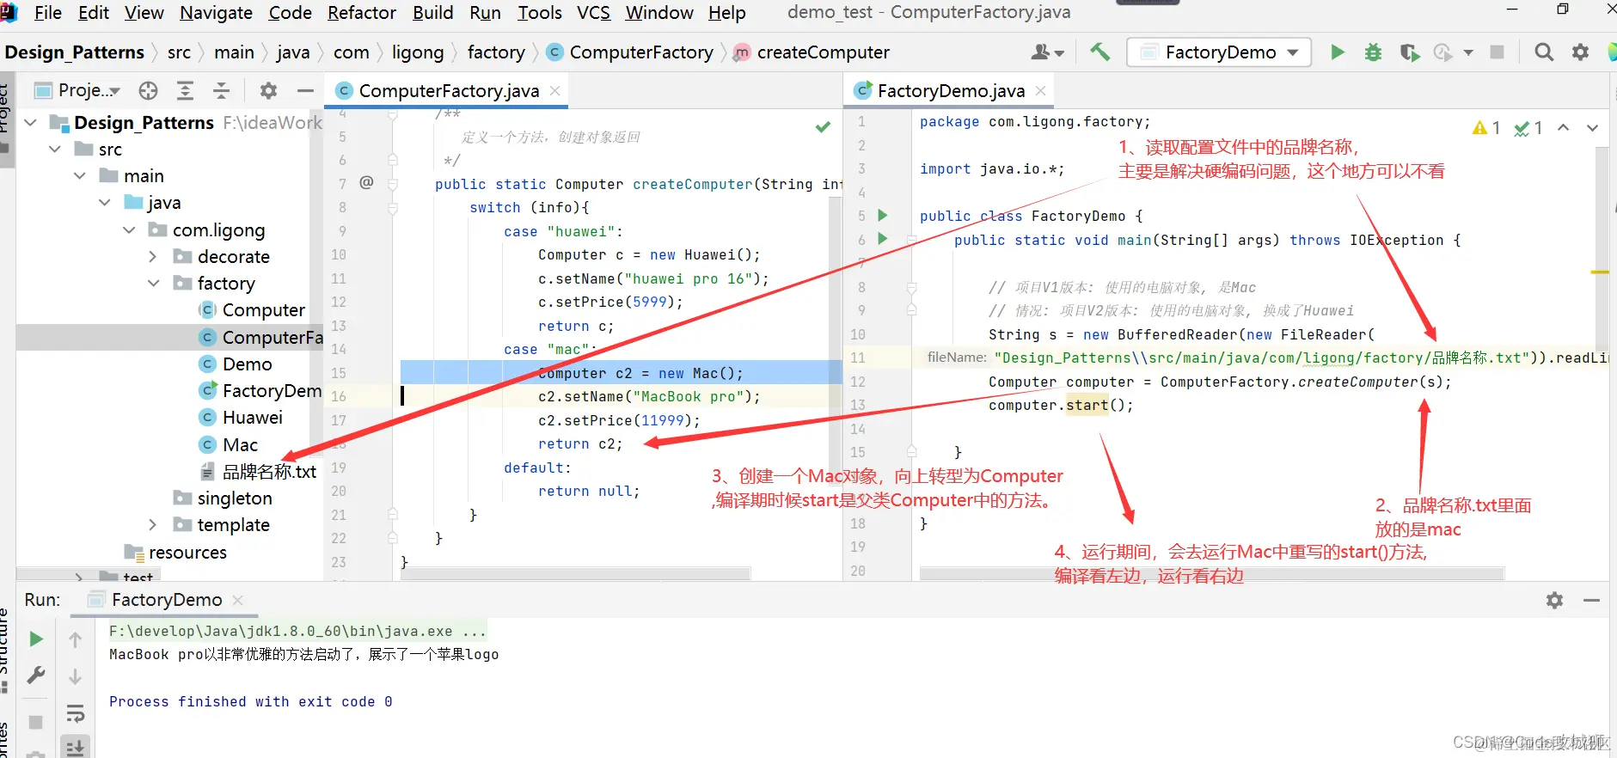
Task: Open Run panel settings gear
Action: point(1554,600)
